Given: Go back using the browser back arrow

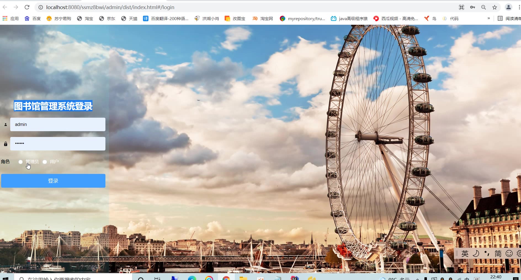Looking at the screenshot, I should 5,7.
